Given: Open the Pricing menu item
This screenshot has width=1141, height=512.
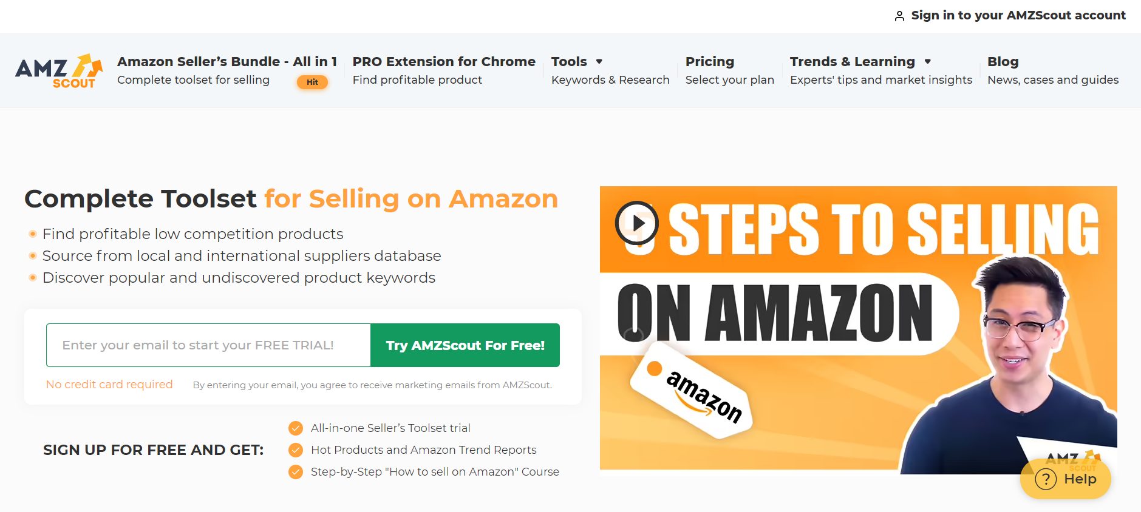Looking at the screenshot, I should coord(730,70).
